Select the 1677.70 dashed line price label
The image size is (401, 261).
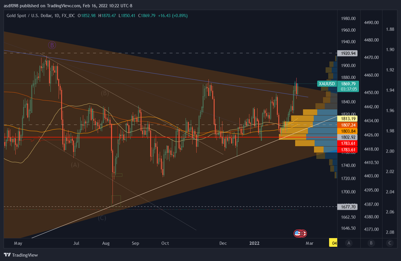(x=348, y=207)
